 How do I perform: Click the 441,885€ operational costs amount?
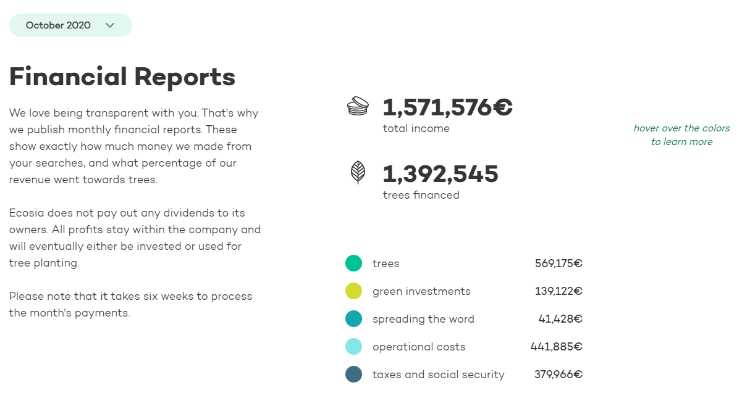(x=557, y=347)
